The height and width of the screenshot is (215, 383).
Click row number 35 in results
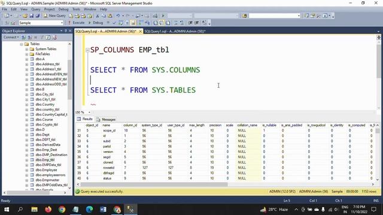[79, 152]
